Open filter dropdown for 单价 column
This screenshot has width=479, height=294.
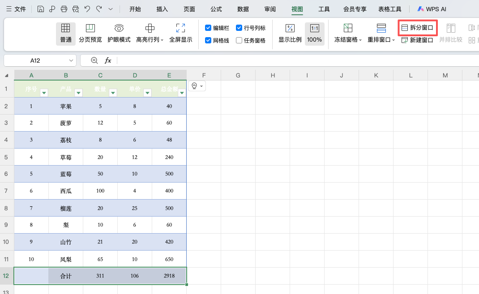[148, 93]
